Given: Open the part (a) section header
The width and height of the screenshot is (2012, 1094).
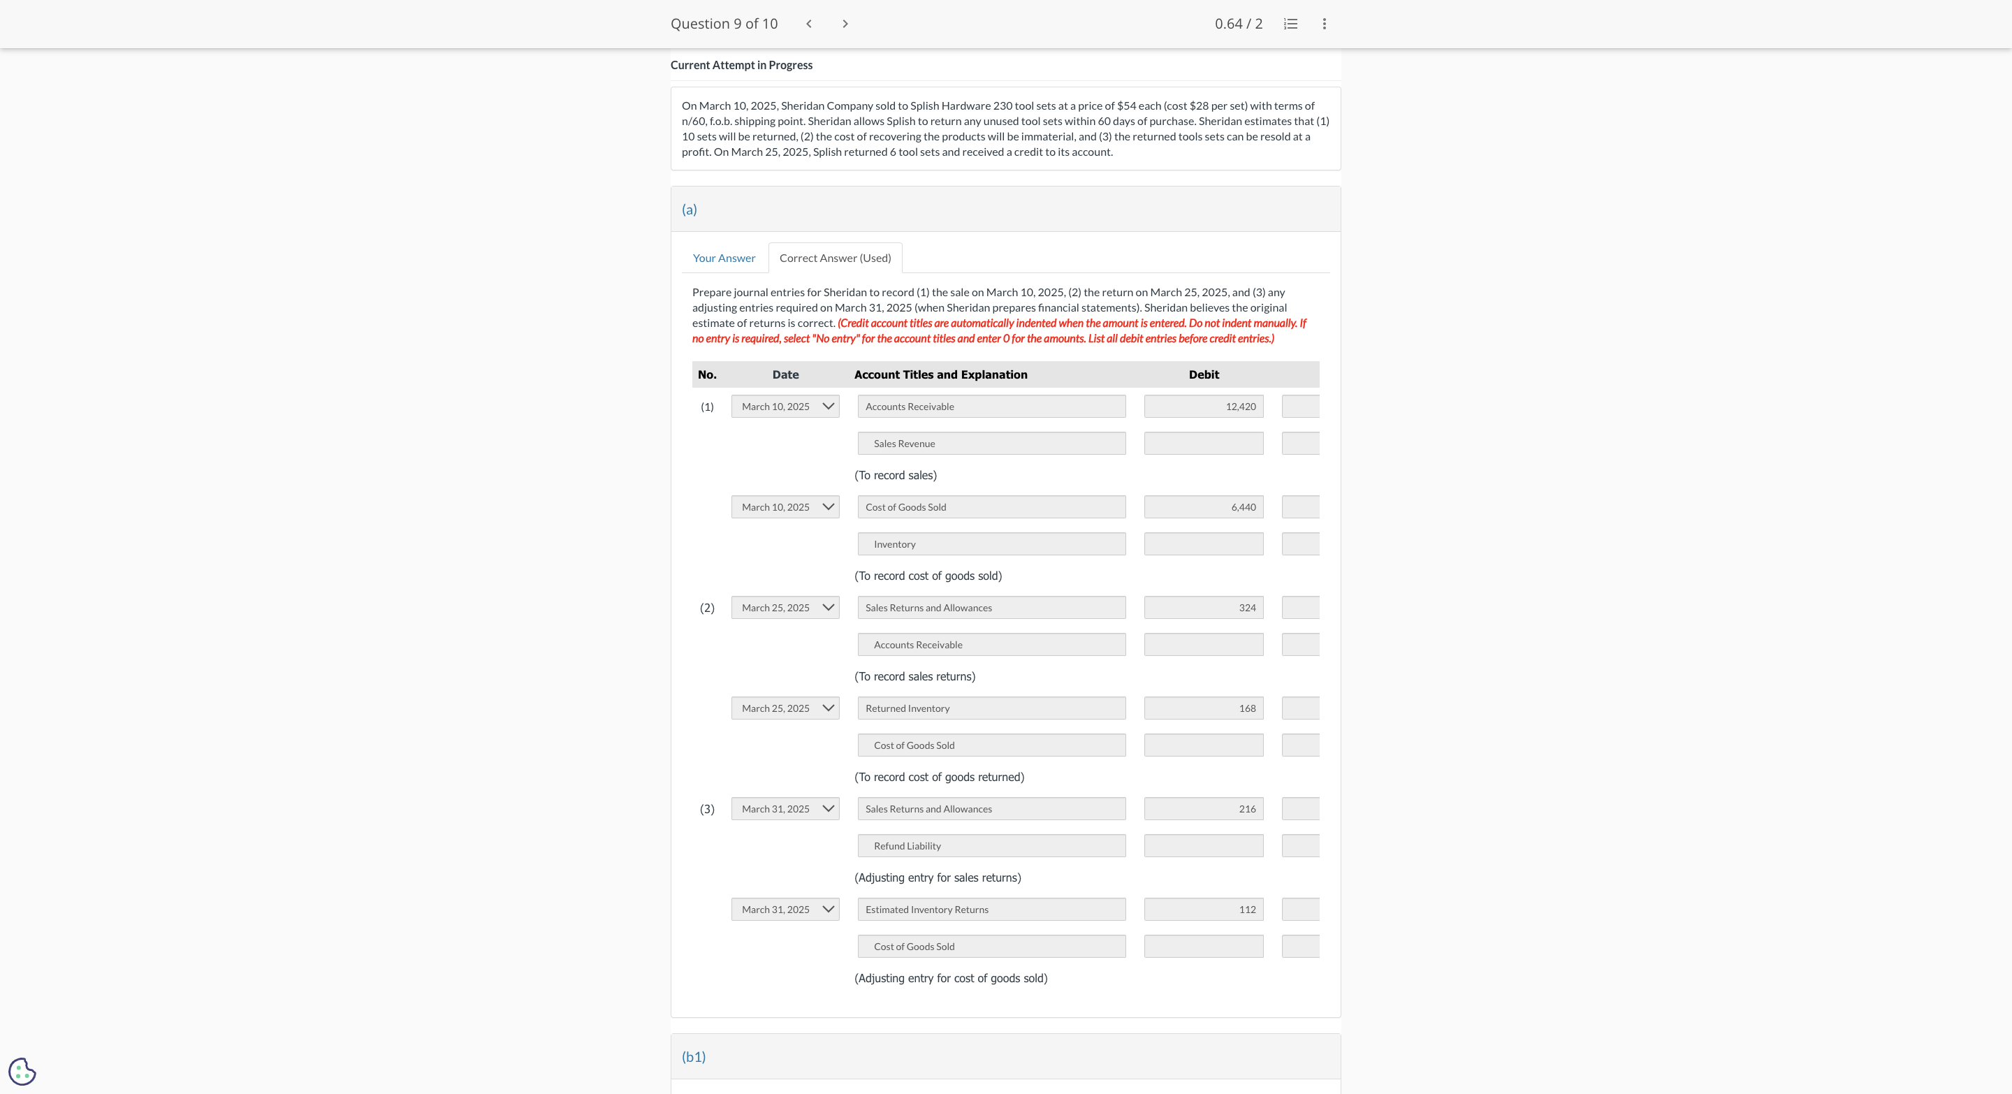Looking at the screenshot, I should coord(689,210).
